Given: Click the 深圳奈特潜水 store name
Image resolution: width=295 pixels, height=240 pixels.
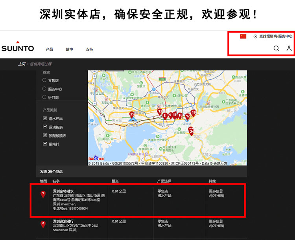Looking at the screenshot, I should point(63,191).
